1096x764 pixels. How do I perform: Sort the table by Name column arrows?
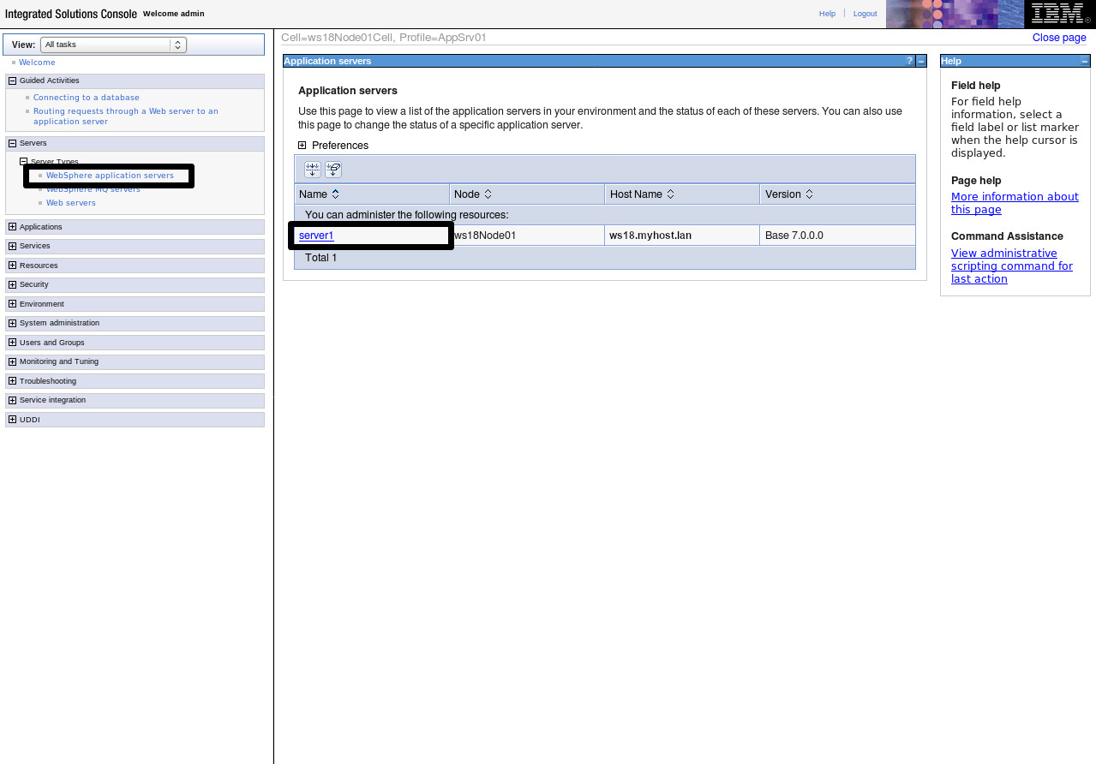[x=336, y=194]
